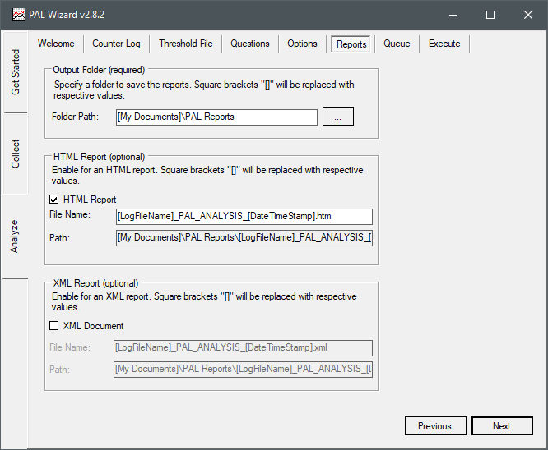This screenshot has width=548, height=450.
Task: Proceed with the Next button
Action: 502,425
